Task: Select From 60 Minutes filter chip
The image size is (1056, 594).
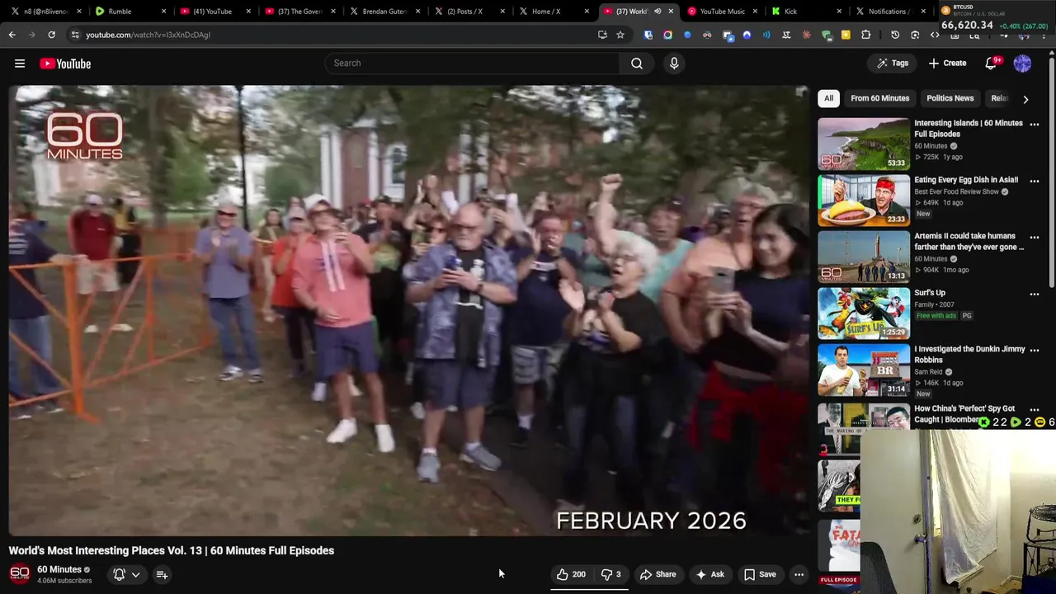Action: (879, 98)
